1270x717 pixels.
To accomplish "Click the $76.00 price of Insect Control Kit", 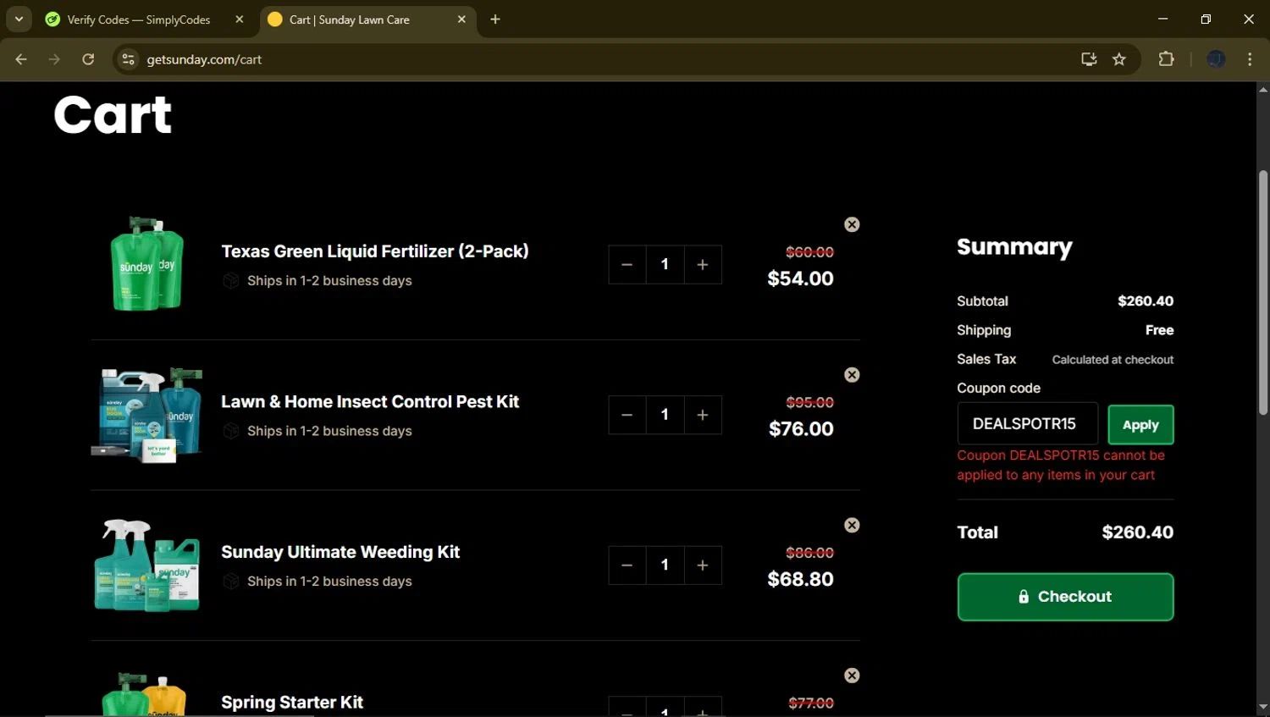I will [801, 429].
